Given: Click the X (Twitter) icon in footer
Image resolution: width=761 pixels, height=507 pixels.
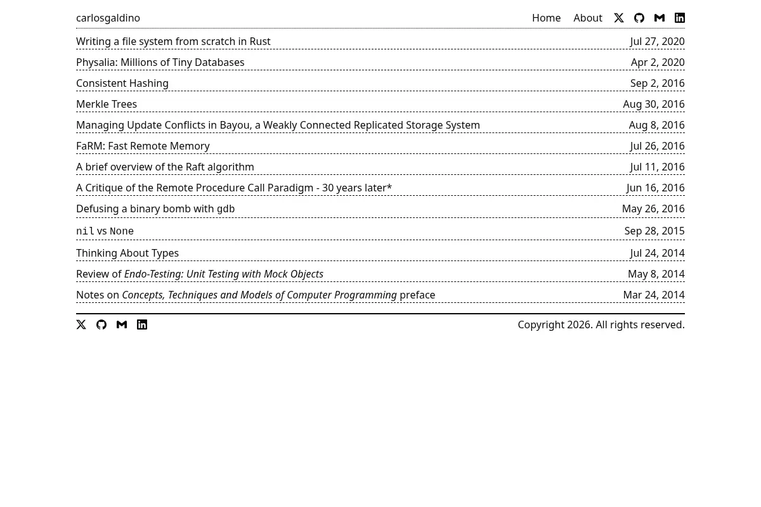Looking at the screenshot, I should pyautogui.click(x=81, y=324).
